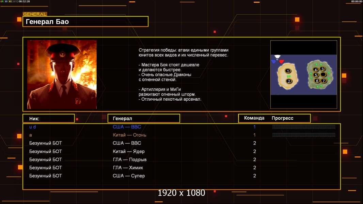This screenshot has height=204, width=363.
Task: Click "Безумный БОТ" in the white США — ВВС row
Action: coord(45,143)
